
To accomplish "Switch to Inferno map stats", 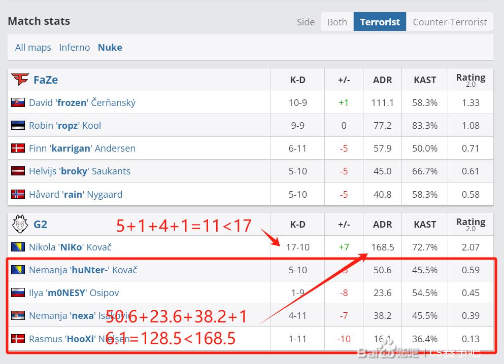I will 75,48.
